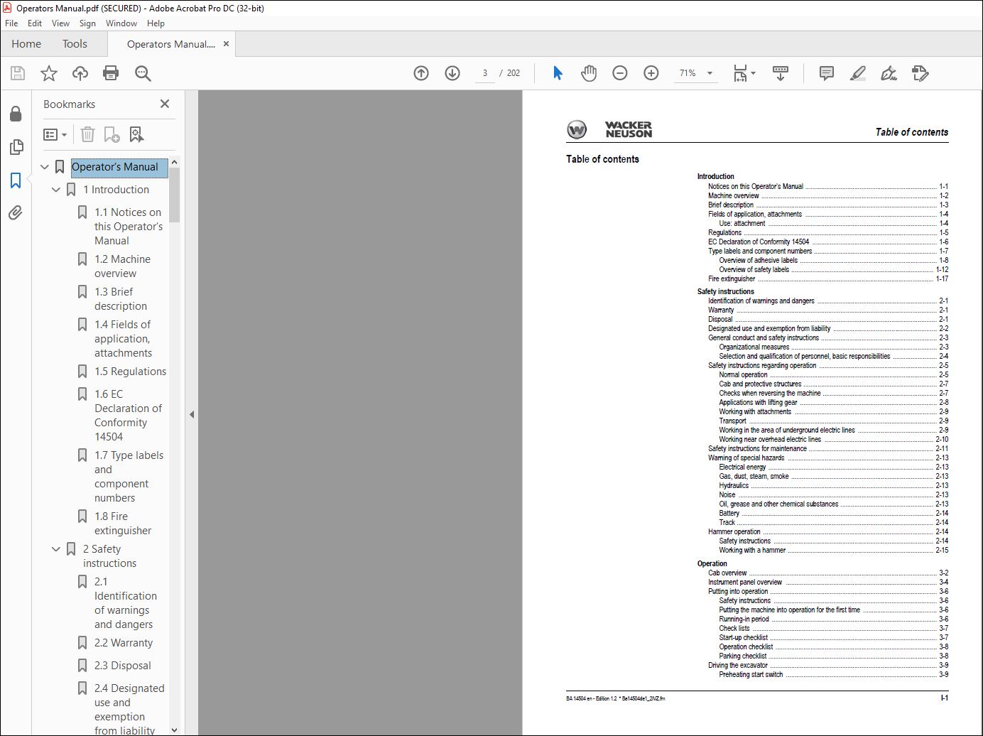Collapse the 2 Safety instructions section
The image size is (983, 736).
click(56, 549)
